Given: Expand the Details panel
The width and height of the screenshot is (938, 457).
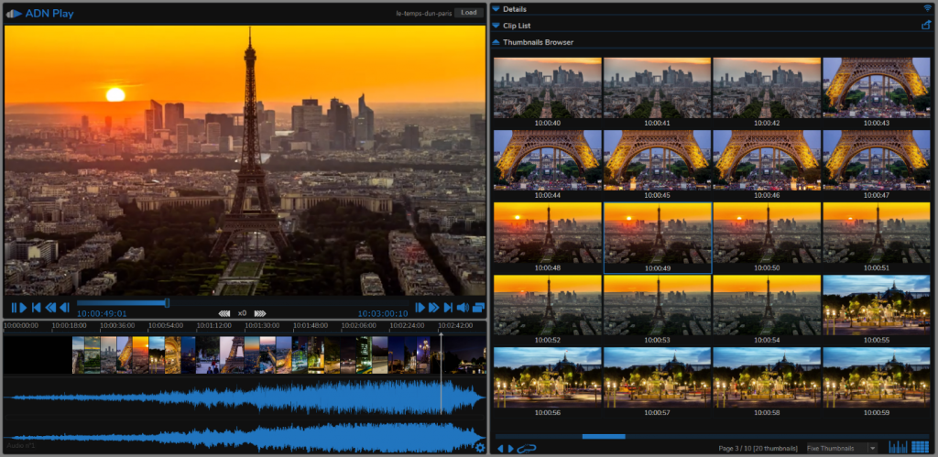Looking at the screenshot, I should coord(496,8).
